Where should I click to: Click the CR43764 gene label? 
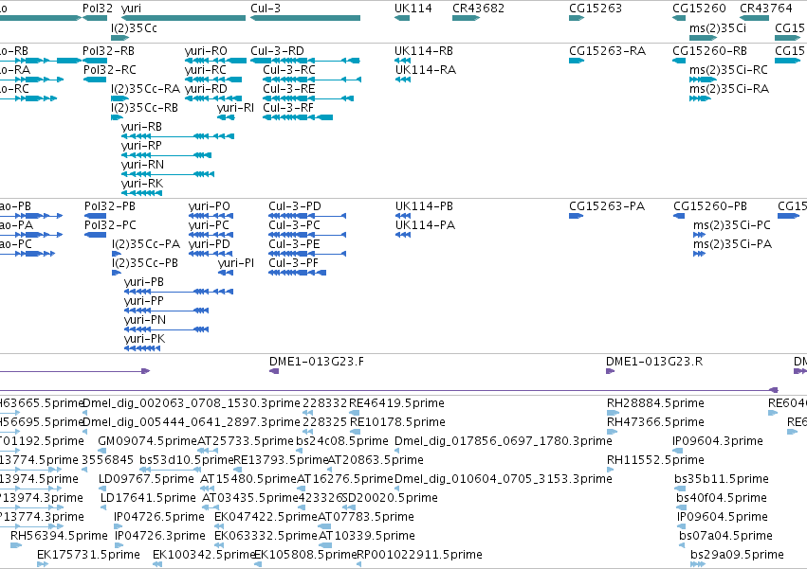(x=766, y=9)
